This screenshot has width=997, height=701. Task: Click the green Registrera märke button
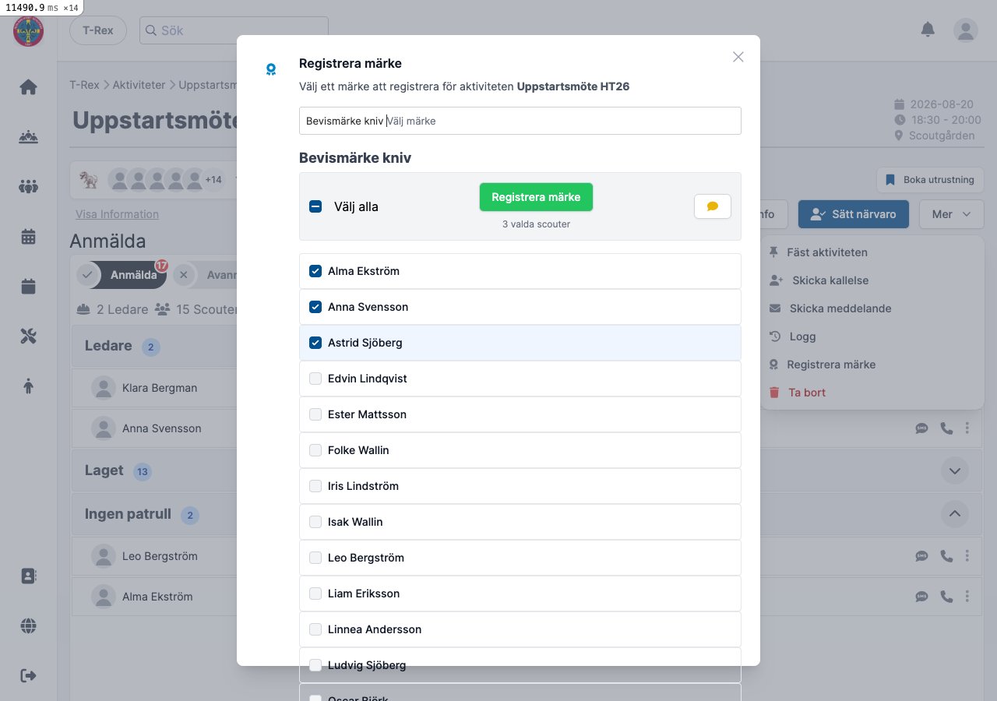536,197
